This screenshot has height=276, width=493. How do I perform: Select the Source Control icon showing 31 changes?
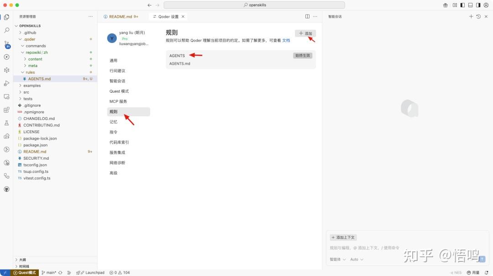point(6,44)
